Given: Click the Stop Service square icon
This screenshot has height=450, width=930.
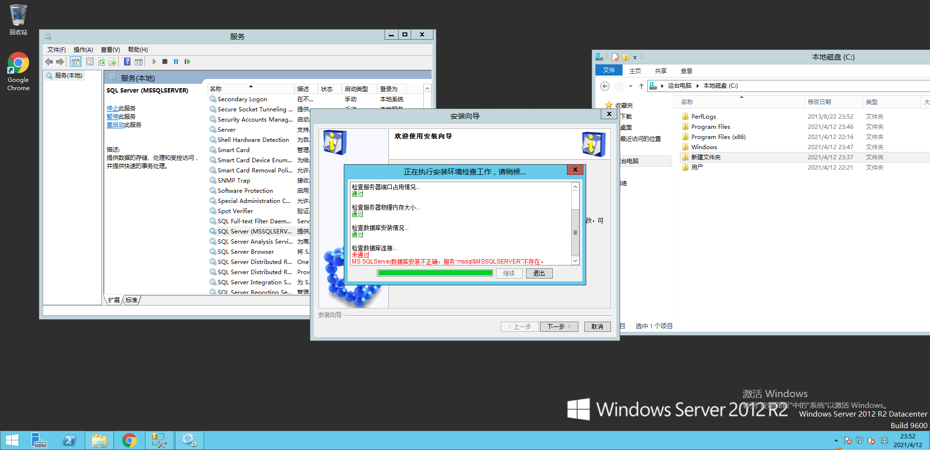Looking at the screenshot, I should point(165,62).
